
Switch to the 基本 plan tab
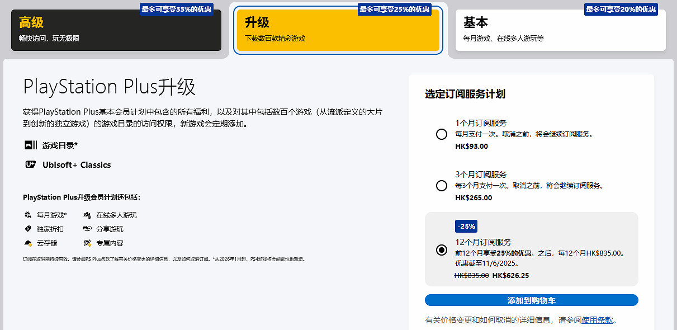point(560,29)
